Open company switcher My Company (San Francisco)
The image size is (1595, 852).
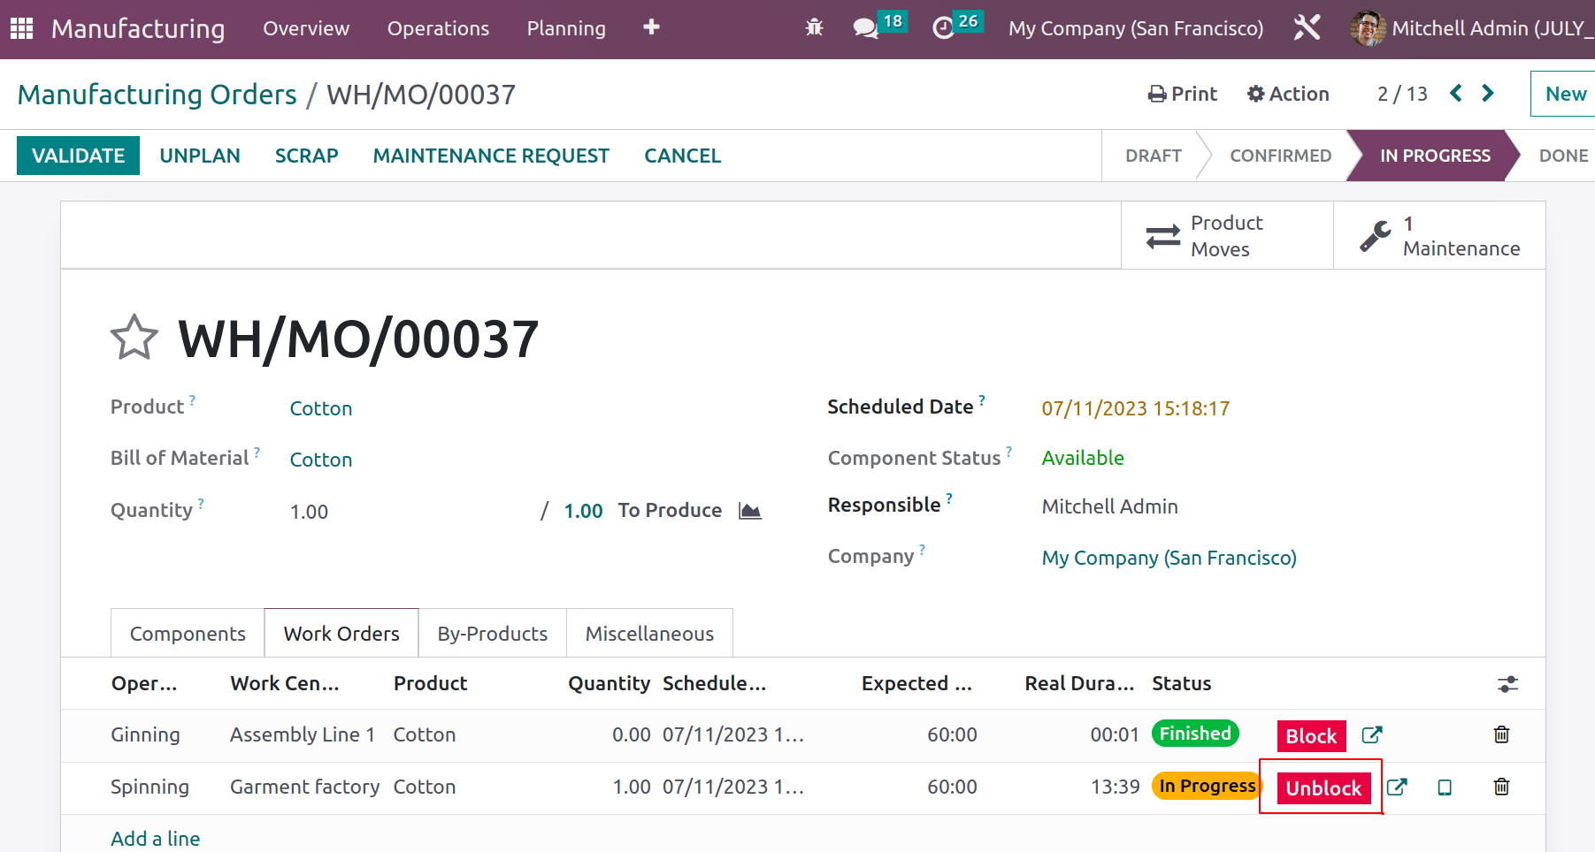1136,28
